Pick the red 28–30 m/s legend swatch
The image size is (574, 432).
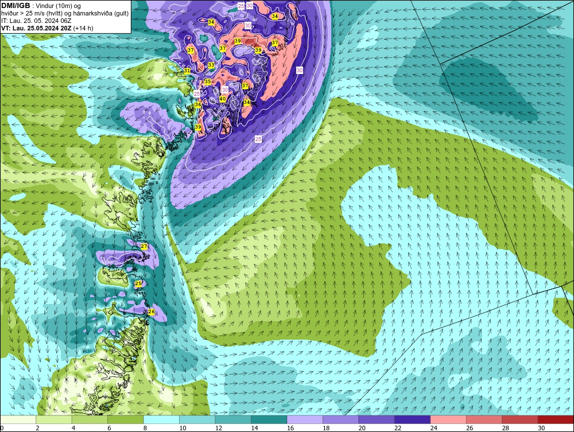point(520,419)
